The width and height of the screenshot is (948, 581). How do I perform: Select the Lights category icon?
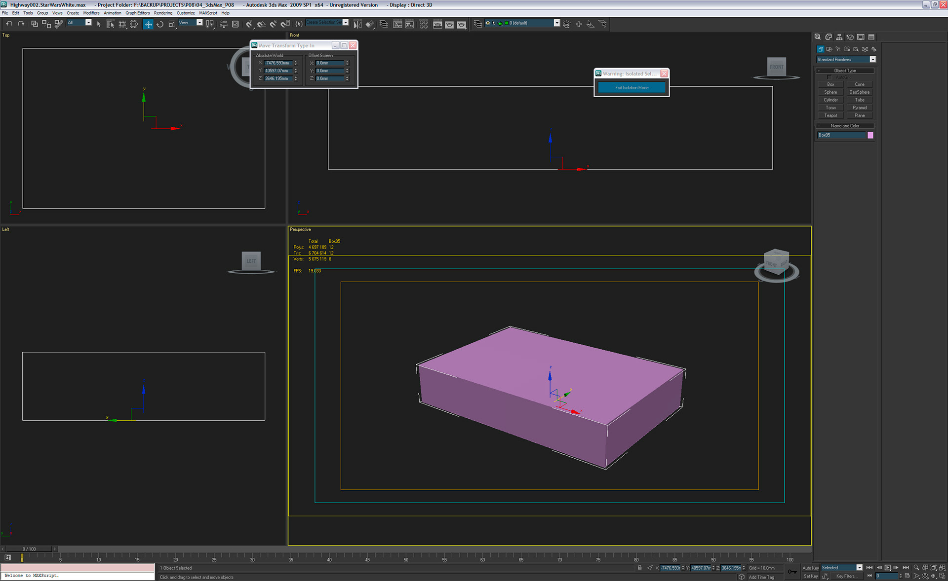click(838, 49)
